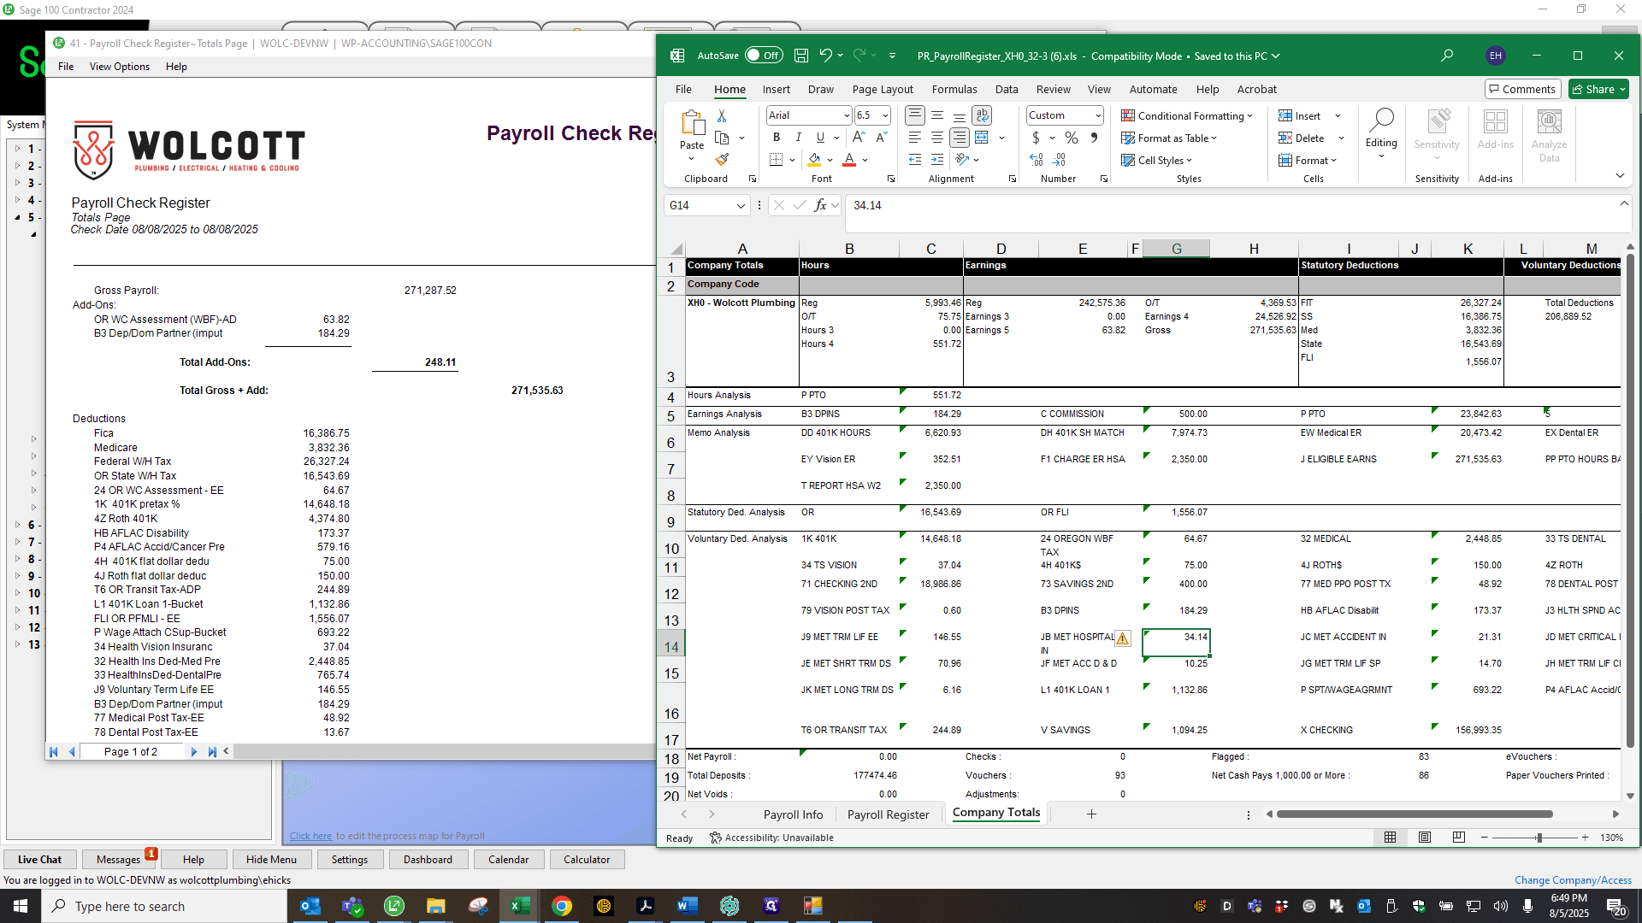Click the Save icon in Excel title bar
This screenshot has height=923, width=1642.
click(x=801, y=56)
